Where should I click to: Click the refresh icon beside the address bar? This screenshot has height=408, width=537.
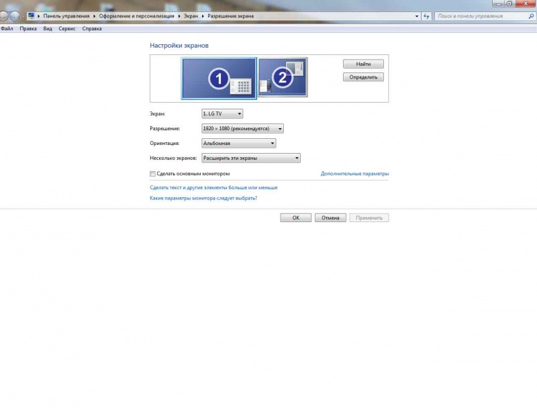point(426,15)
